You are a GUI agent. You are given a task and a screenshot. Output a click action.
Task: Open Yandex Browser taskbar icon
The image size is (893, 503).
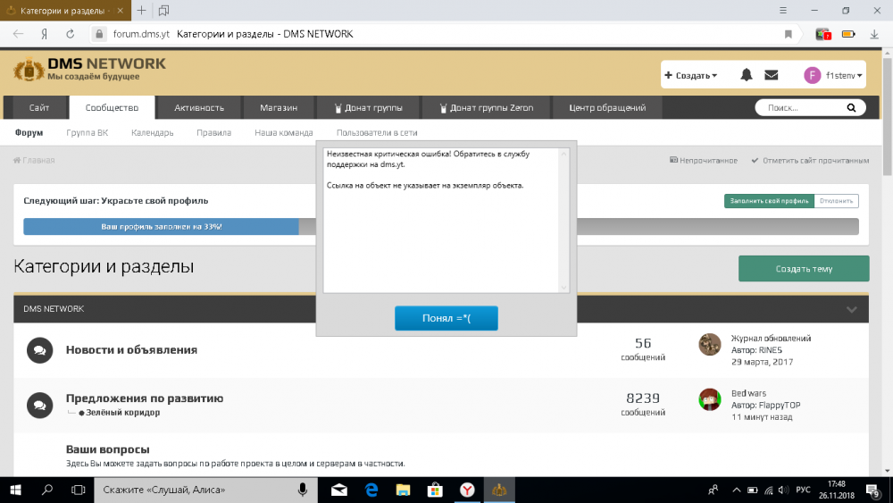coord(467,490)
